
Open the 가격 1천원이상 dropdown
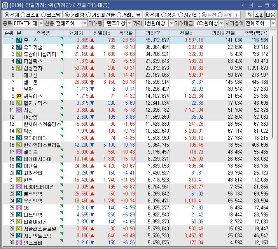coord(171,23)
